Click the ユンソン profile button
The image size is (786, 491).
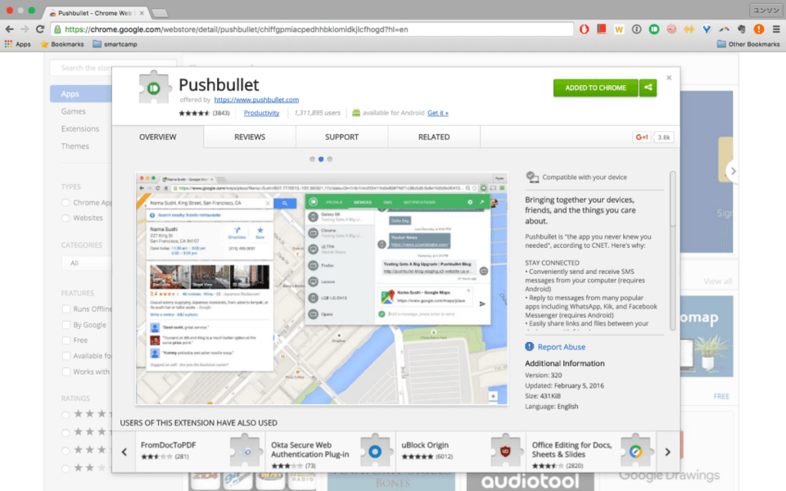[x=766, y=10]
